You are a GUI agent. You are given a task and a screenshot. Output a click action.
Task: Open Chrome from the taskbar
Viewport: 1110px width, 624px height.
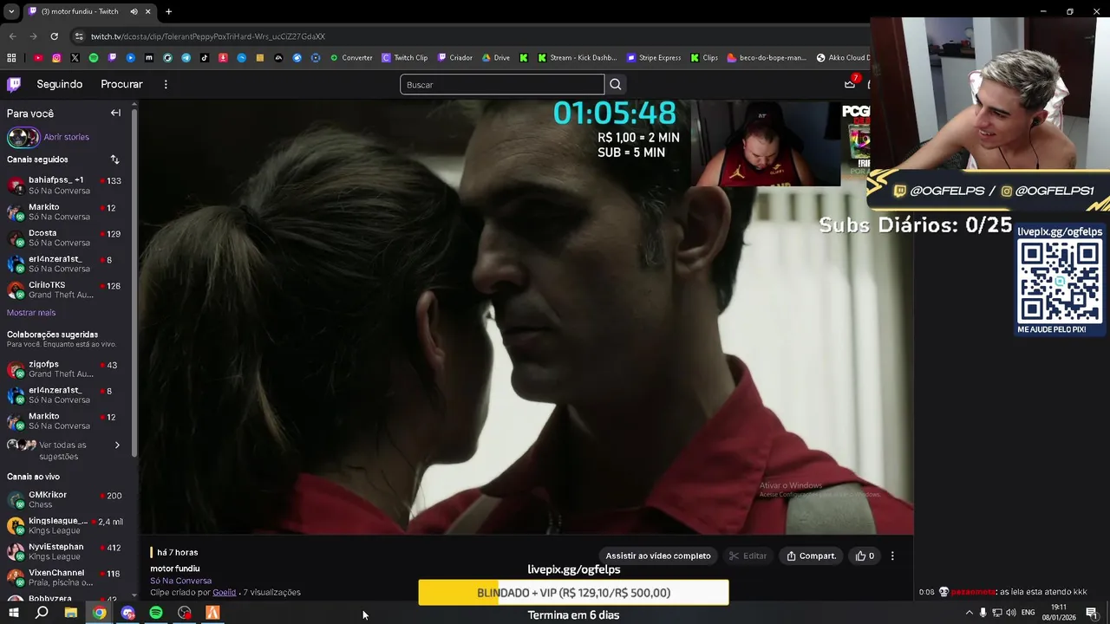(100, 613)
